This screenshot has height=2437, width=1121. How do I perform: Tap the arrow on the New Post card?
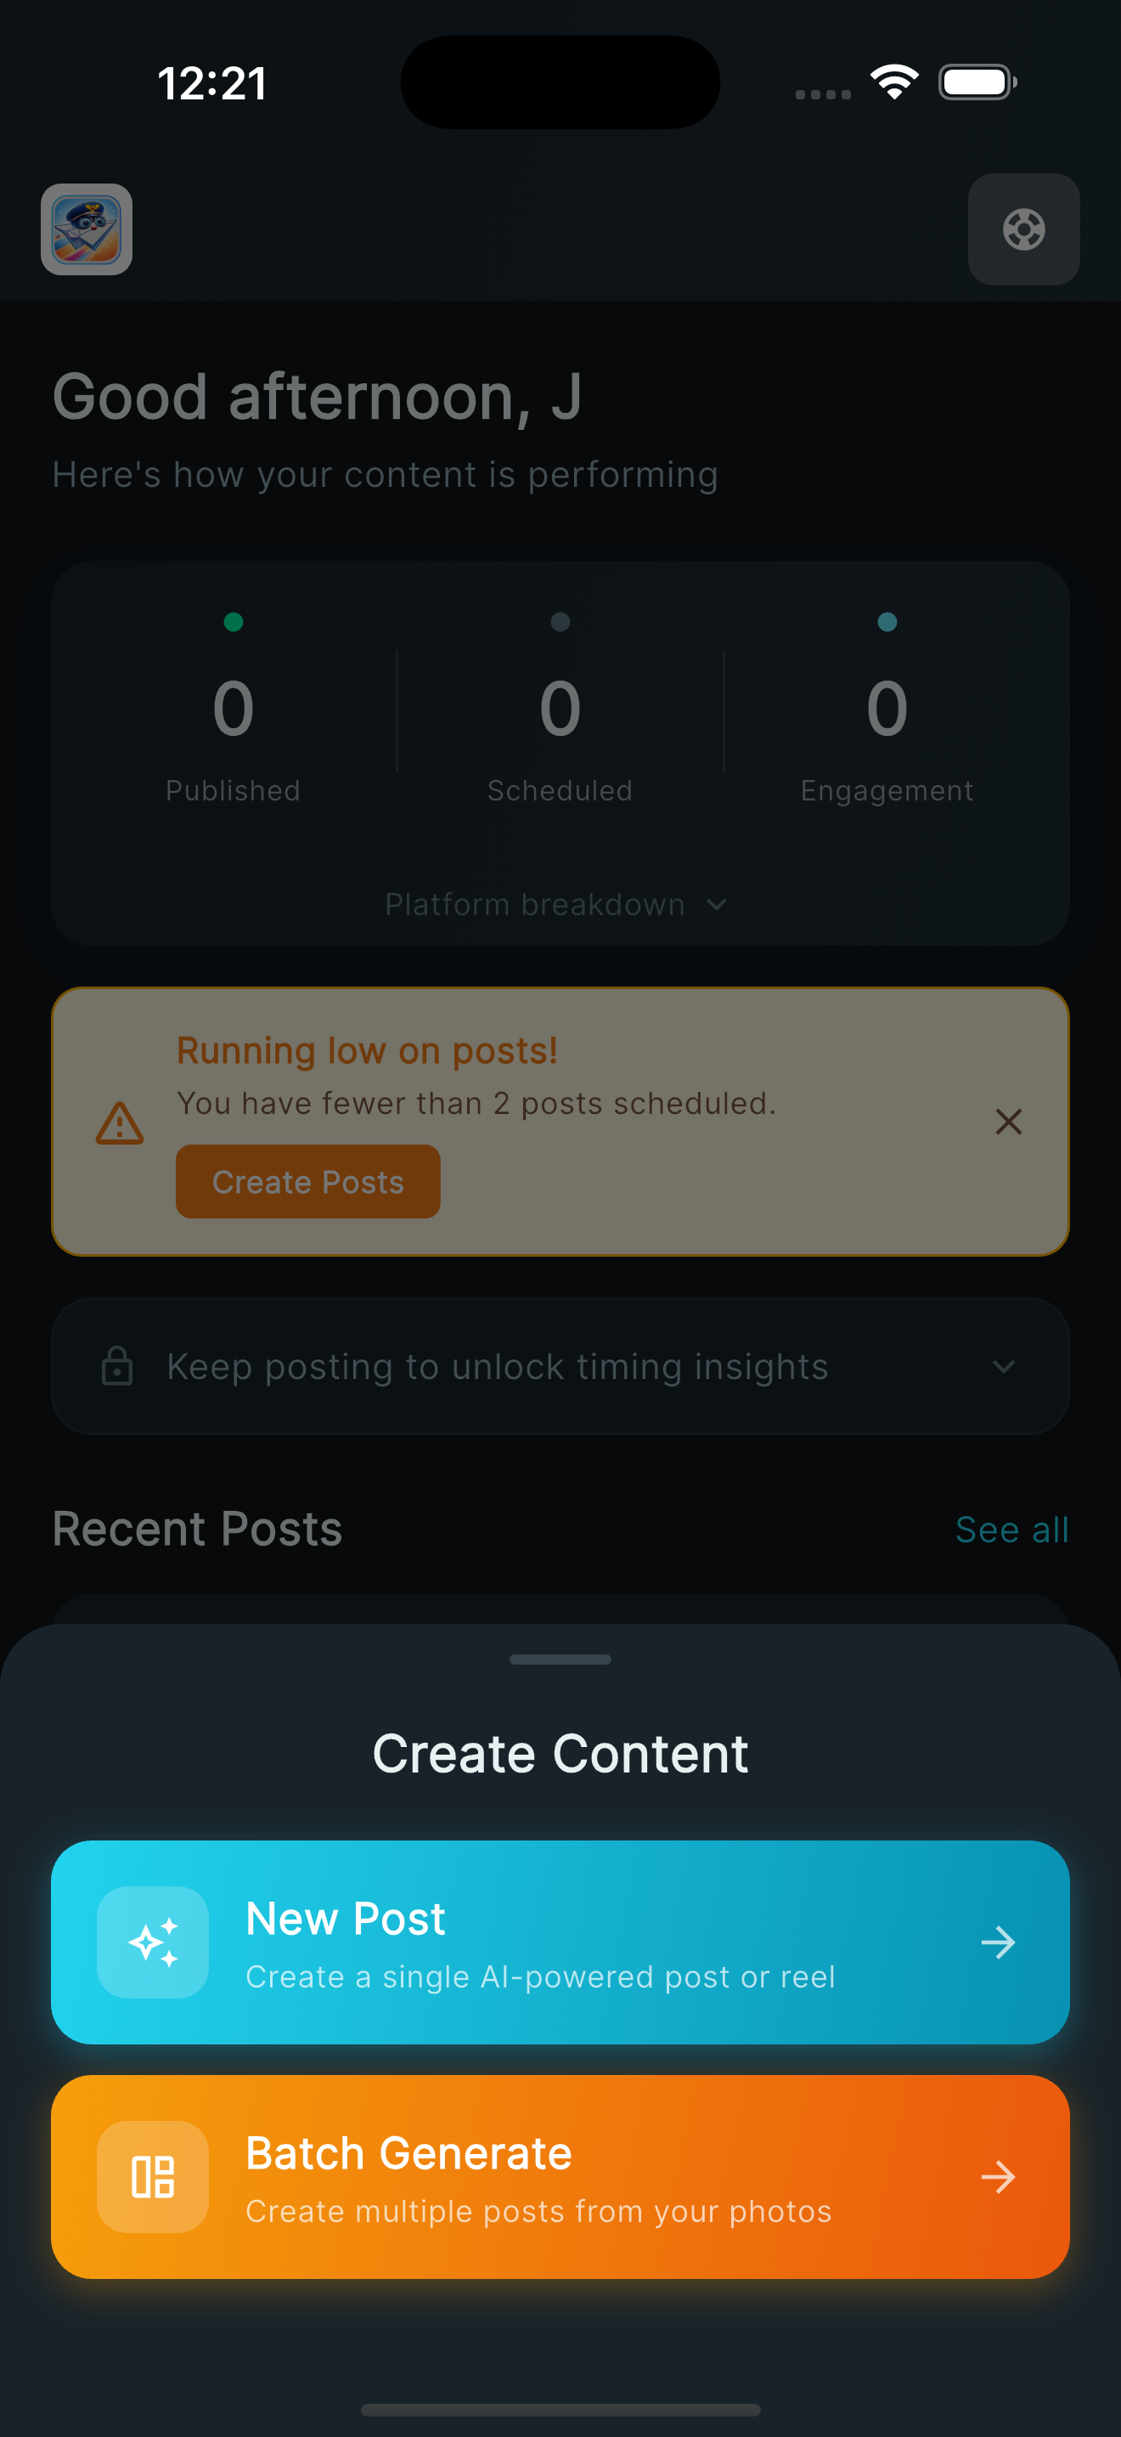(999, 1942)
